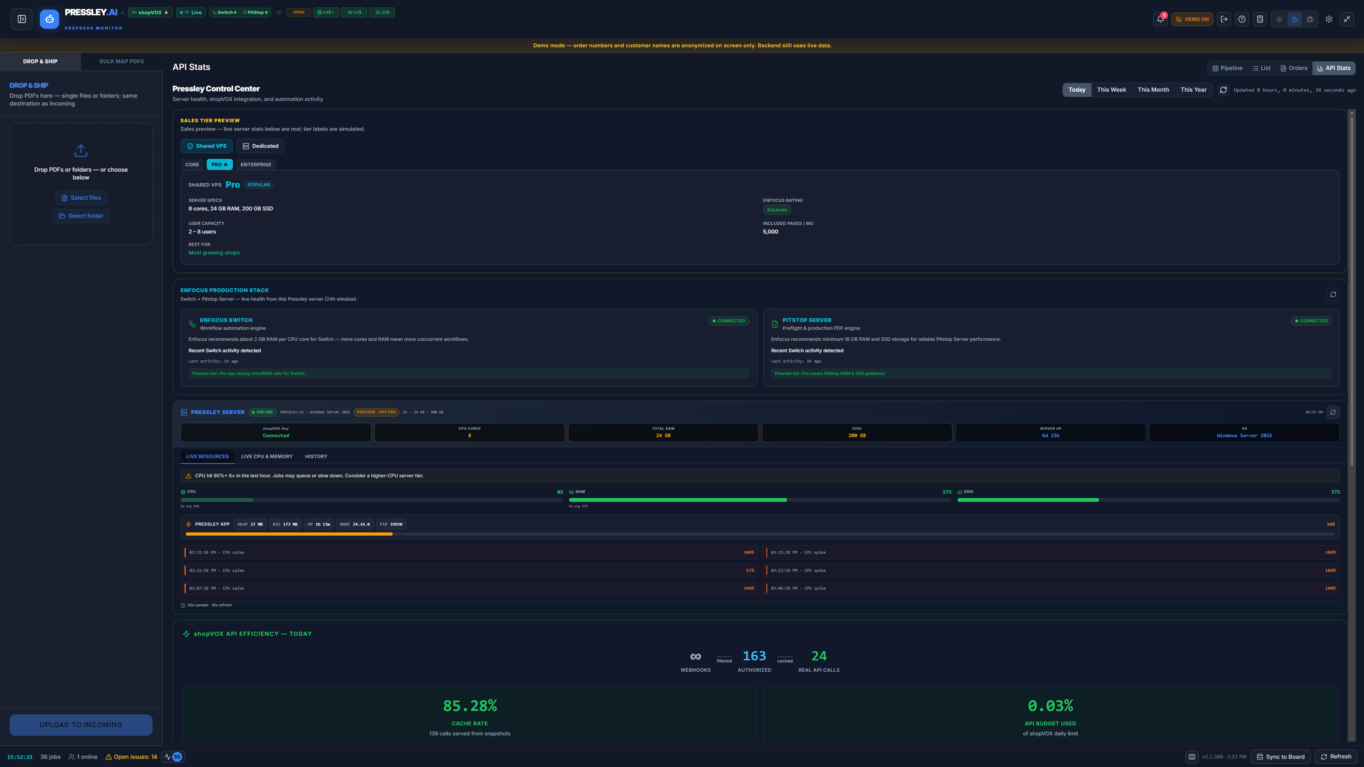Click Sync to Board button

[1280, 757]
